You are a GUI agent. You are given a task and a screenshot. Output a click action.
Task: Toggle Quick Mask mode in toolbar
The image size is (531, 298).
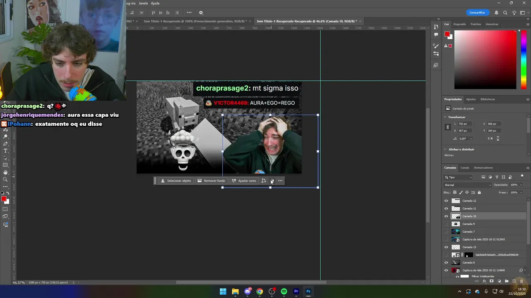pos(5,209)
